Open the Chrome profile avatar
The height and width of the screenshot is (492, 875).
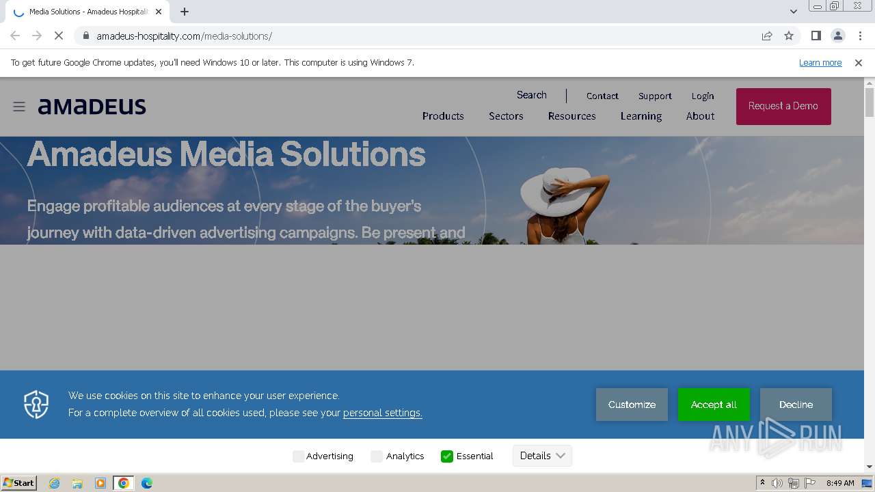[x=837, y=36]
